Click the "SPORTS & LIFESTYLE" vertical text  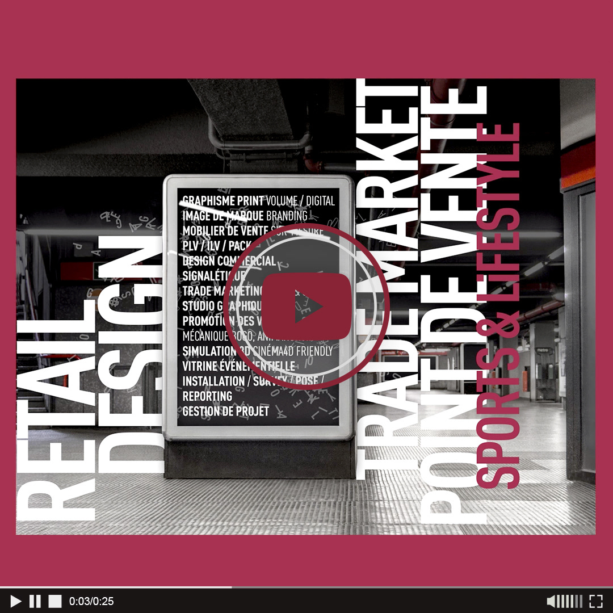[498, 306]
